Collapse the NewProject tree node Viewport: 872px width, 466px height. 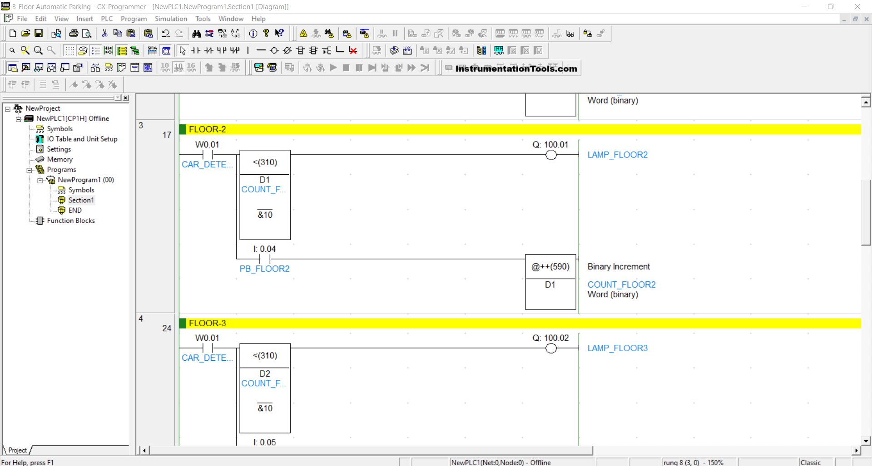[x=8, y=109]
